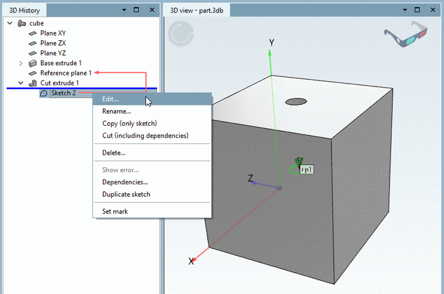
Task: Open the 3D History panel dropdown arrow
Action: 124,10
